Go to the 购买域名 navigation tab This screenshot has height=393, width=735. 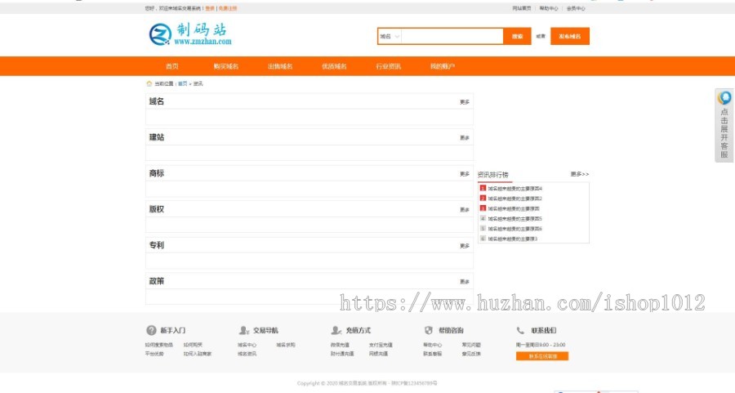click(226, 66)
